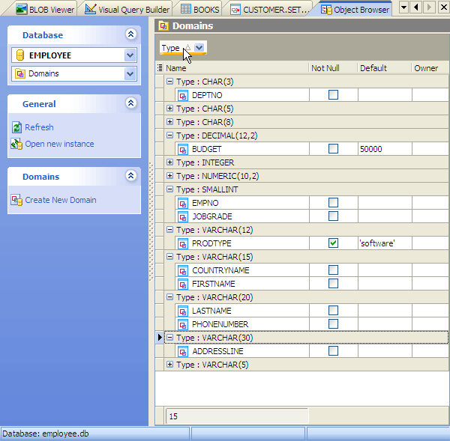
Task: Sort by the Not Null column header
Action: click(x=333, y=68)
